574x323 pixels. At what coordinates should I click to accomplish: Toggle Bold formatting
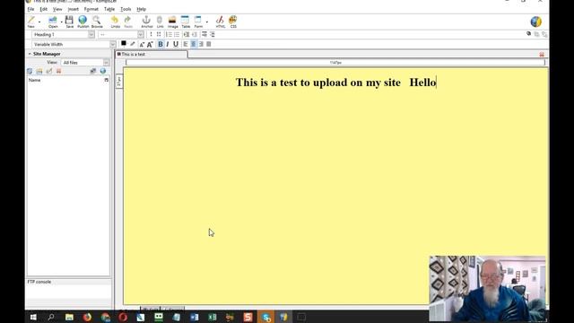(x=161, y=44)
